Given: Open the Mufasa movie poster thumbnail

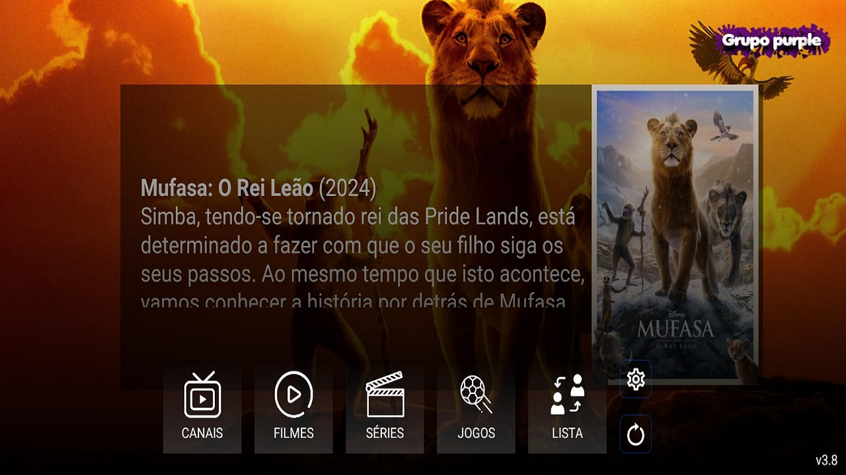Looking at the screenshot, I should [675, 235].
